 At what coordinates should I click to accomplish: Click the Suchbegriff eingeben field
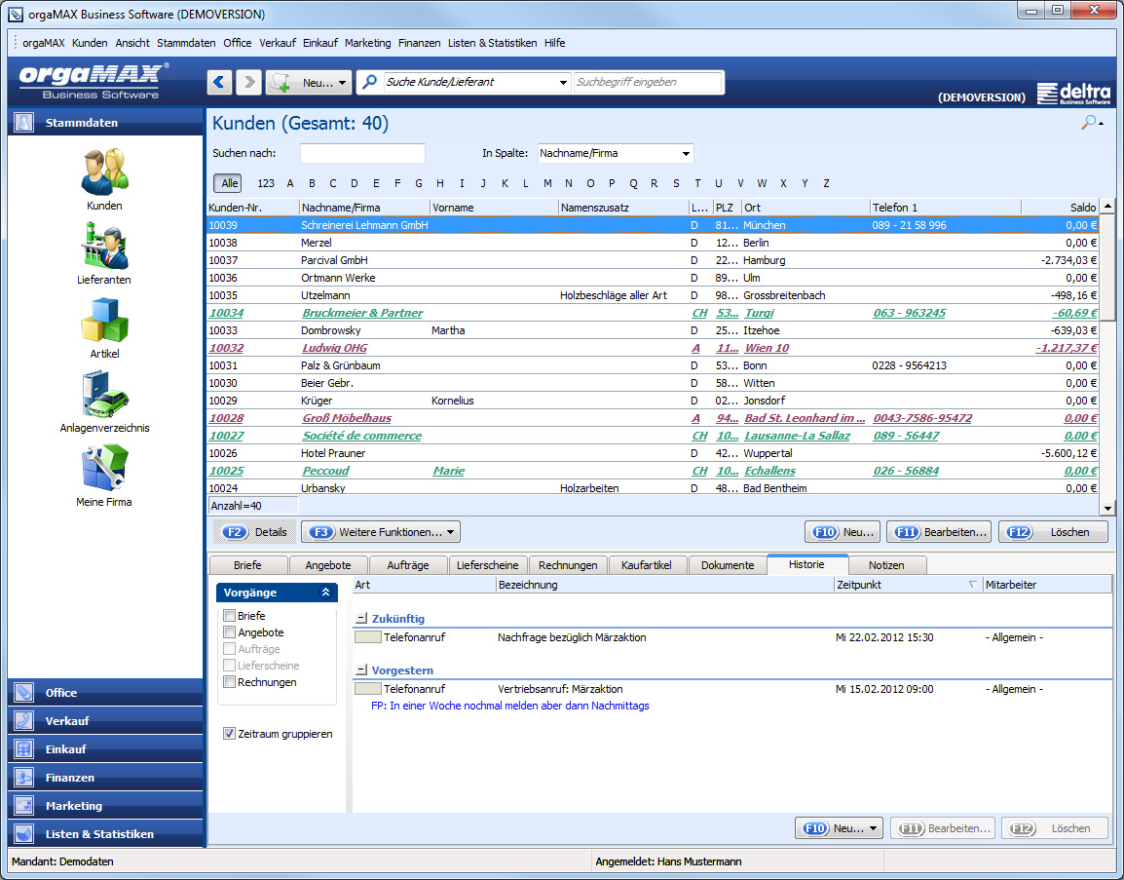coord(648,82)
